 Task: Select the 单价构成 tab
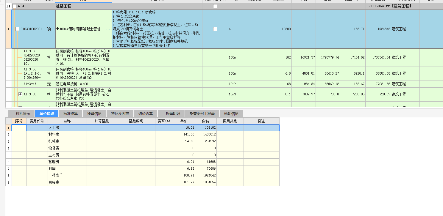click(x=47, y=113)
